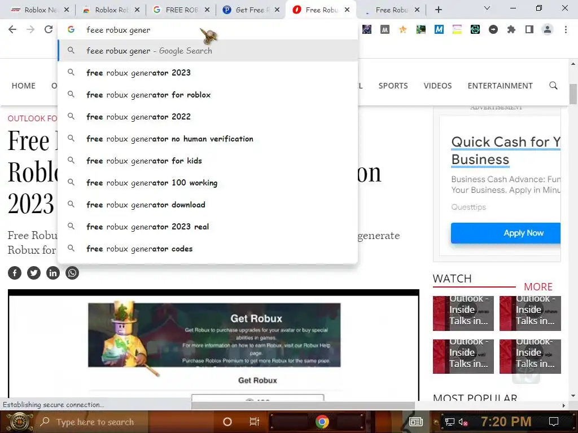Close the Get Free tab

[277, 10]
